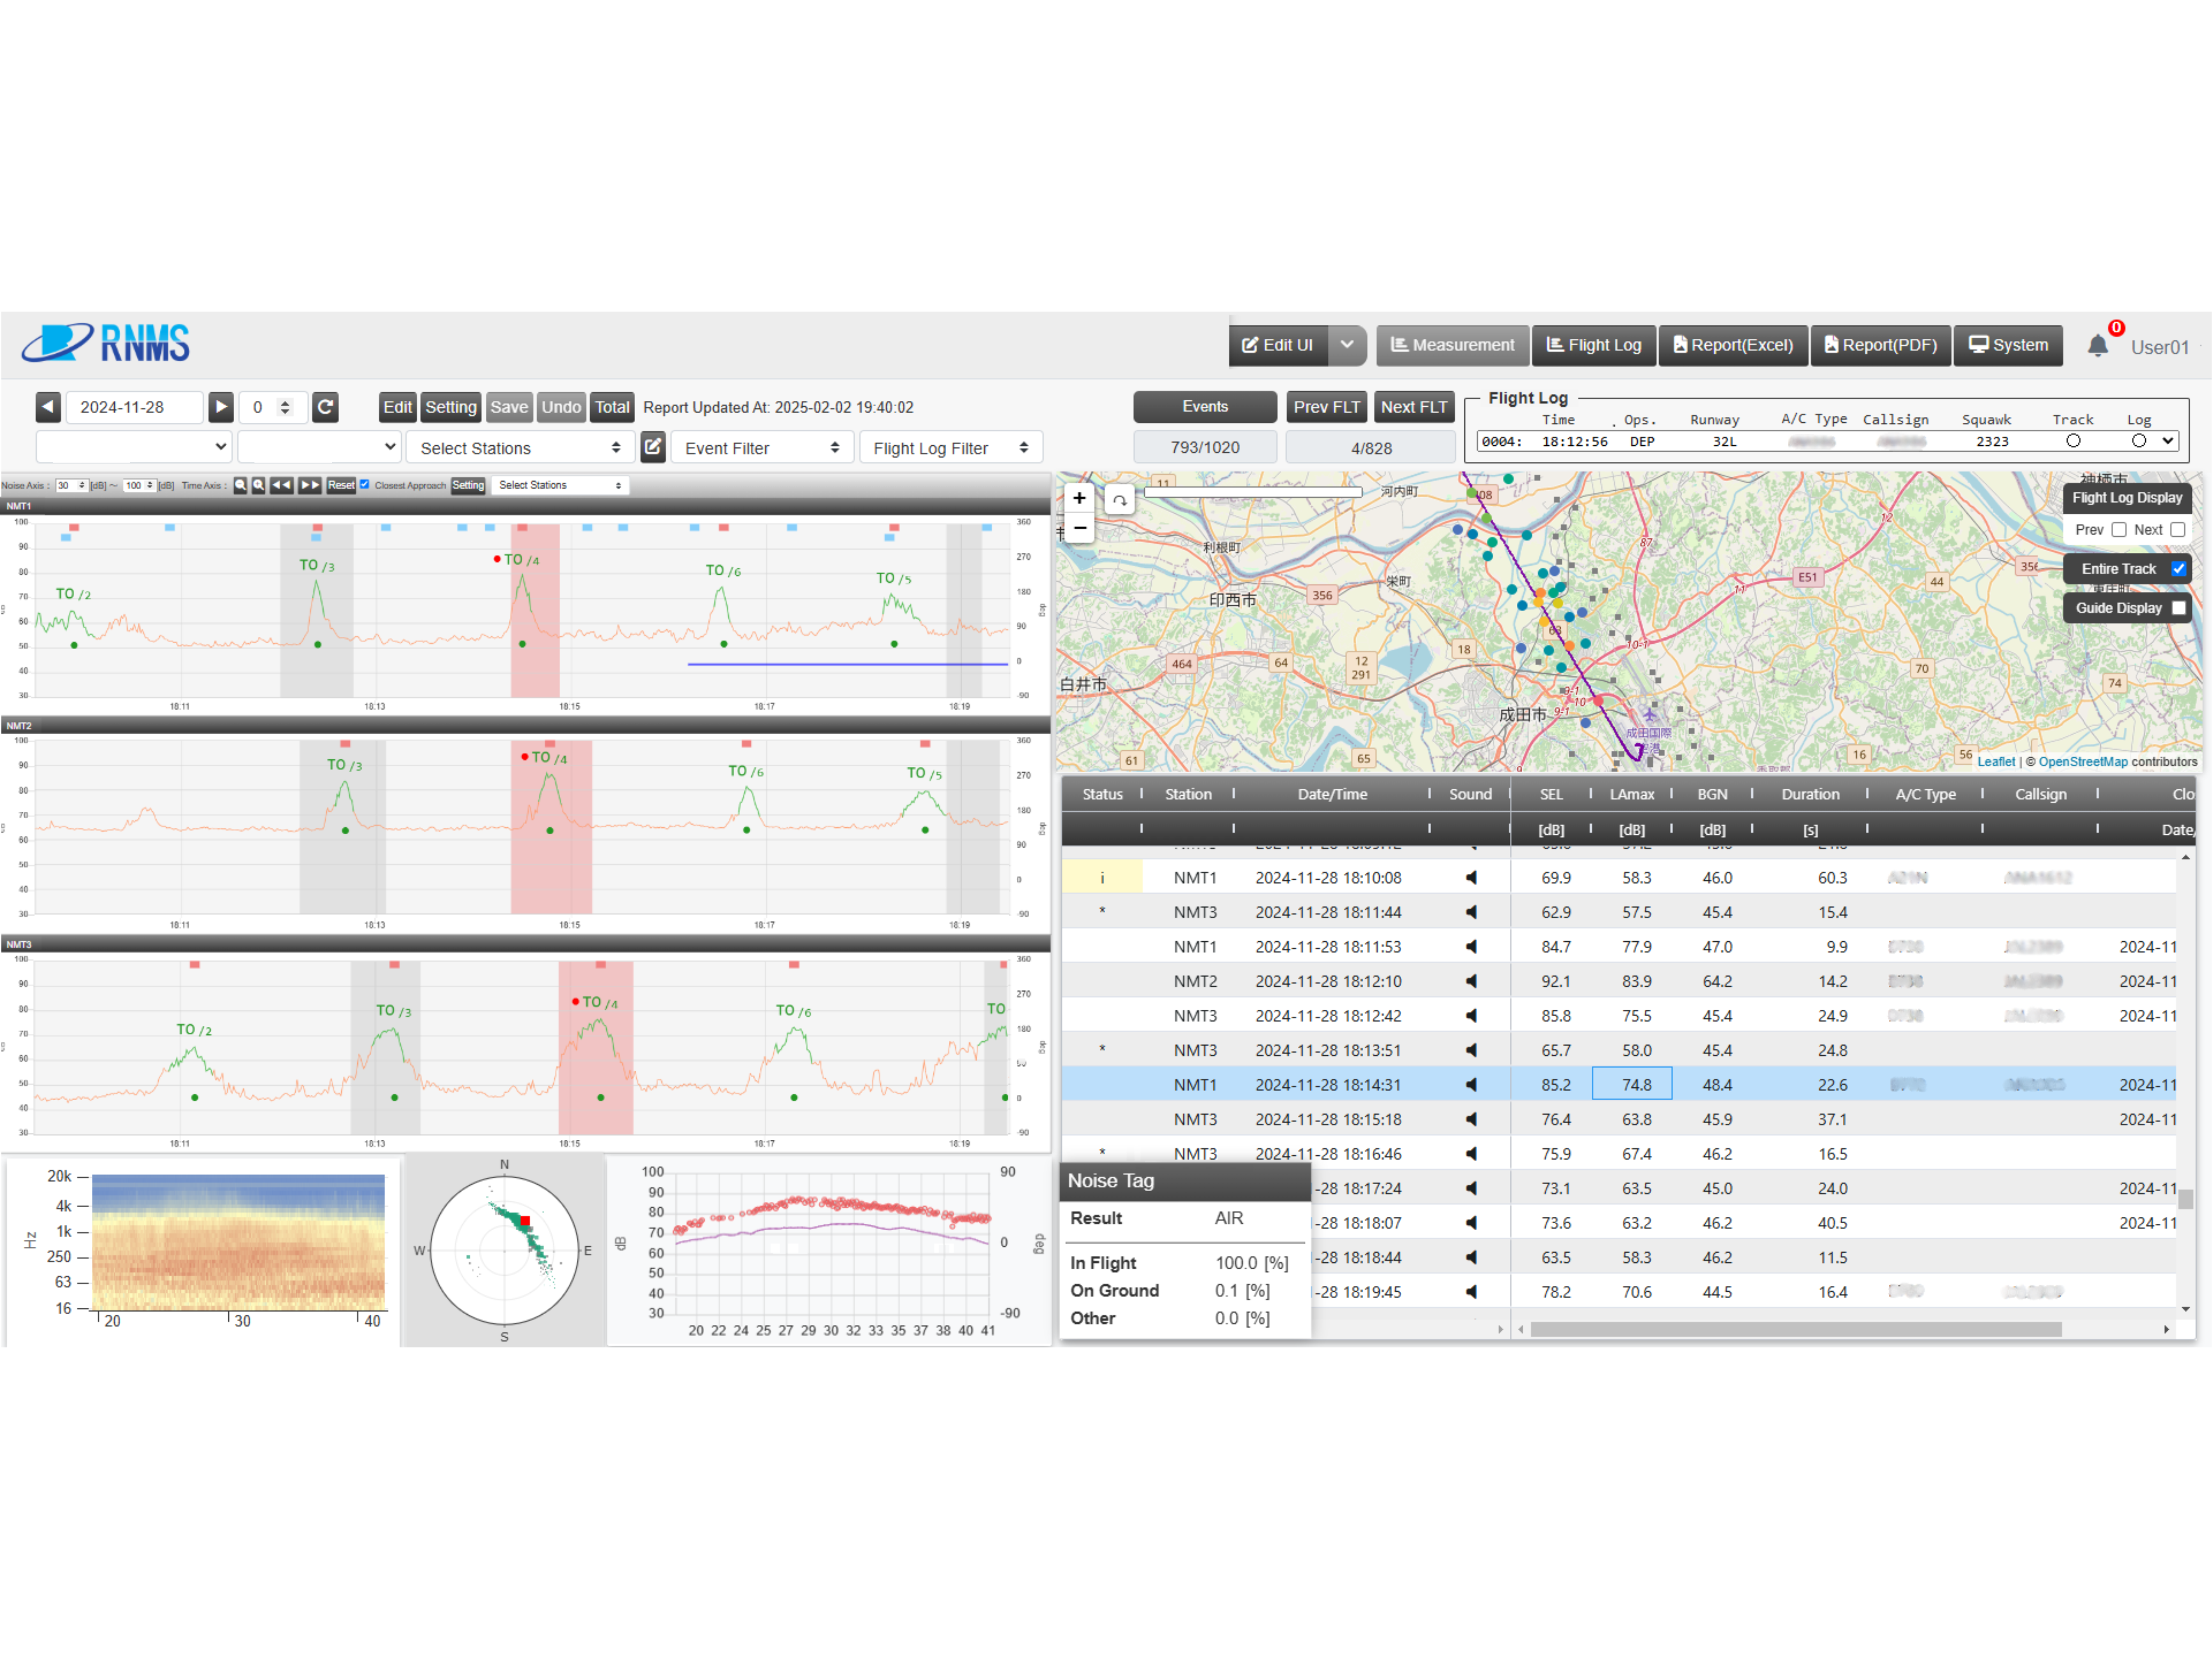The width and height of the screenshot is (2212, 1660).
Task: Click the Edit UI button
Action: pos(1278,345)
